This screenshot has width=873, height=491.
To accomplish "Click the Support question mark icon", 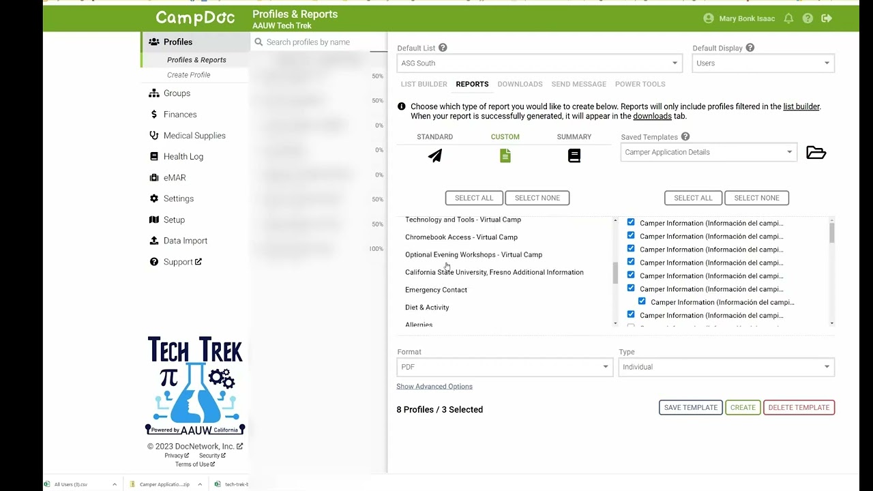I will point(154,262).
